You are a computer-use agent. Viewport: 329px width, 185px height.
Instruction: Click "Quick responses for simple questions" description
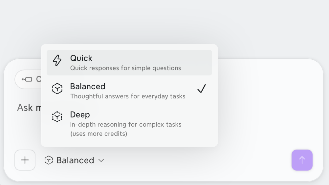click(125, 68)
